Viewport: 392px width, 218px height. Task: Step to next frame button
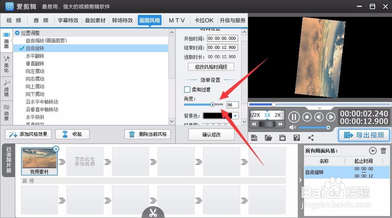click(330, 117)
